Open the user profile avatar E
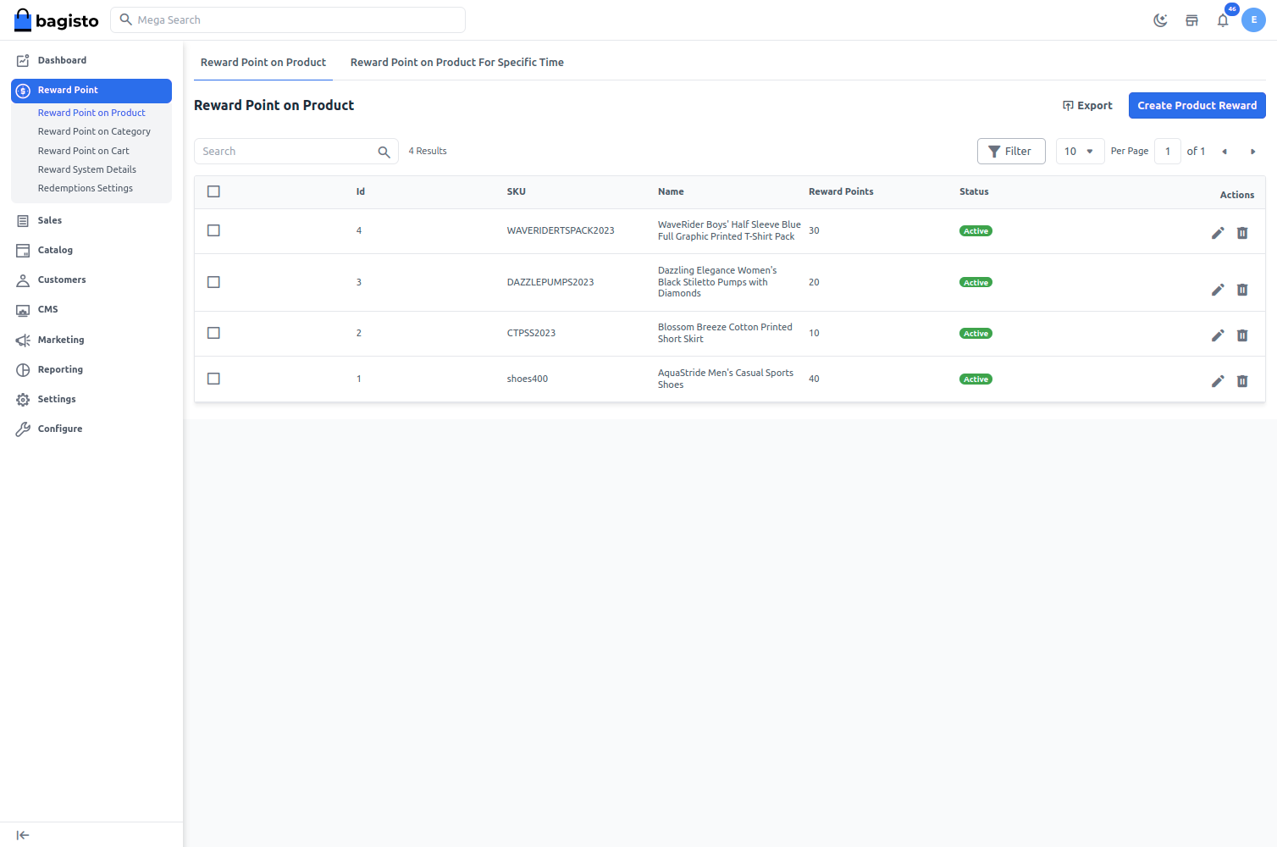1277x847 pixels. (x=1253, y=20)
